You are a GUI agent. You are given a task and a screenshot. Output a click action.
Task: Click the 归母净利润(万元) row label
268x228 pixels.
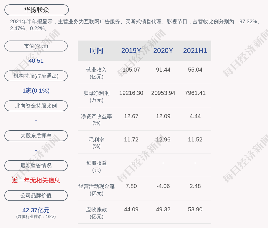(x=97, y=97)
